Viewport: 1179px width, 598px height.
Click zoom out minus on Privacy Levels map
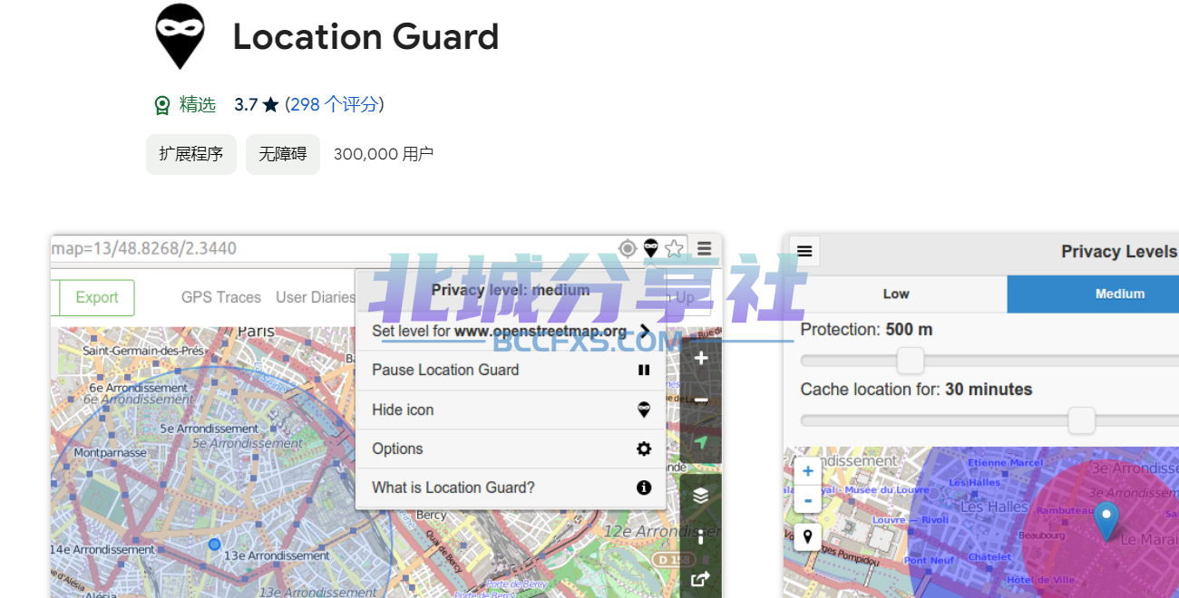(x=807, y=498)
